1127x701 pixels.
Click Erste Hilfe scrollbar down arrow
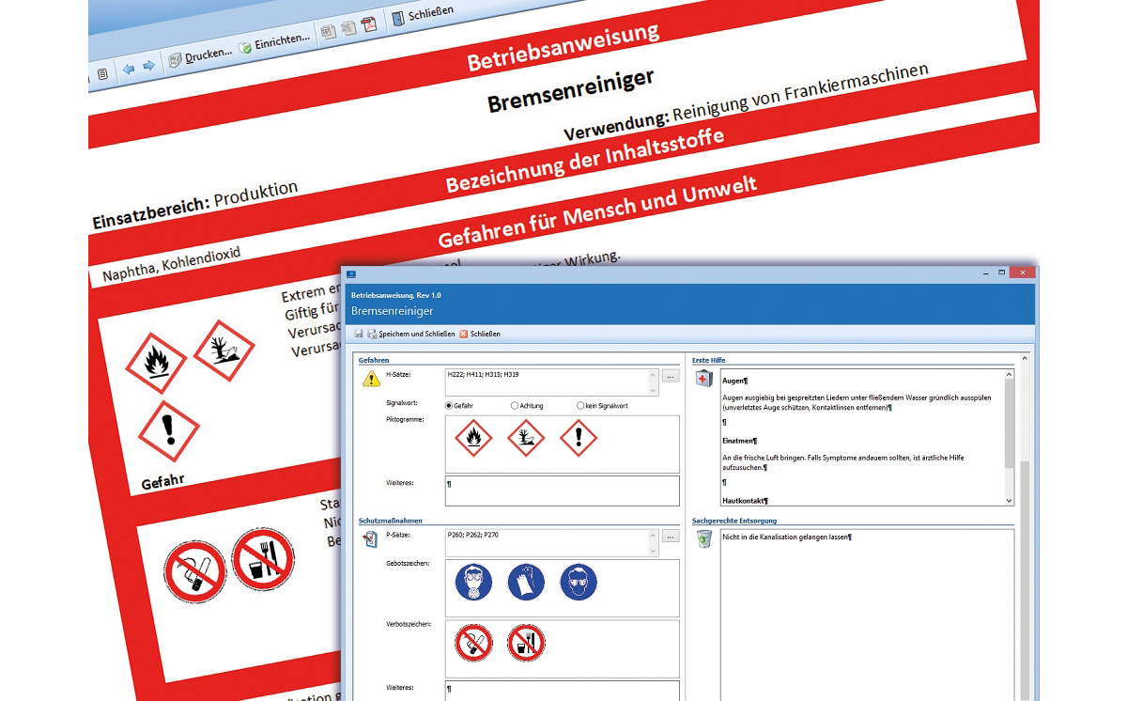point(1010,502)
